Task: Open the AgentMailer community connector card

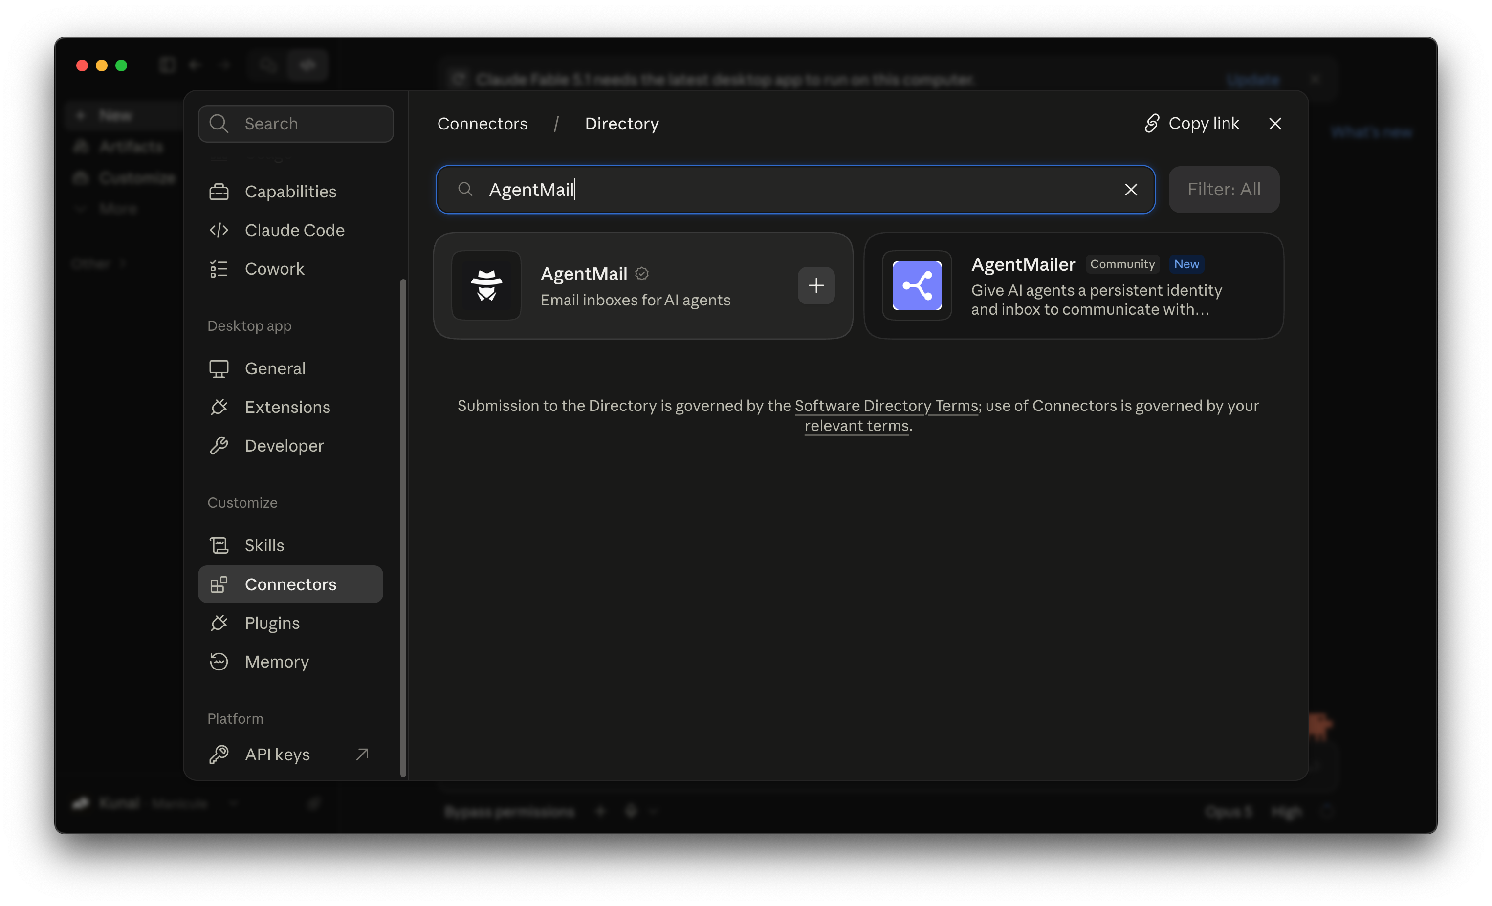Action: [x=1074, y=286]
